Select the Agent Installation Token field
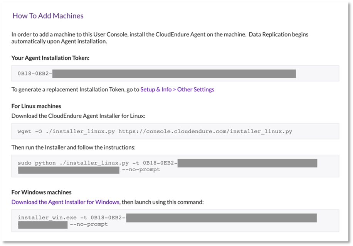 175,73
